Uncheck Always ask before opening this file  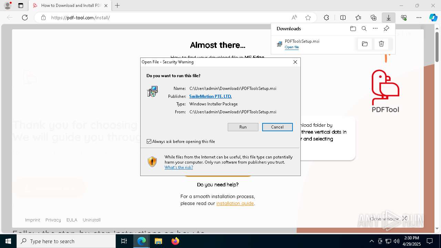click(x=149, y=142)
